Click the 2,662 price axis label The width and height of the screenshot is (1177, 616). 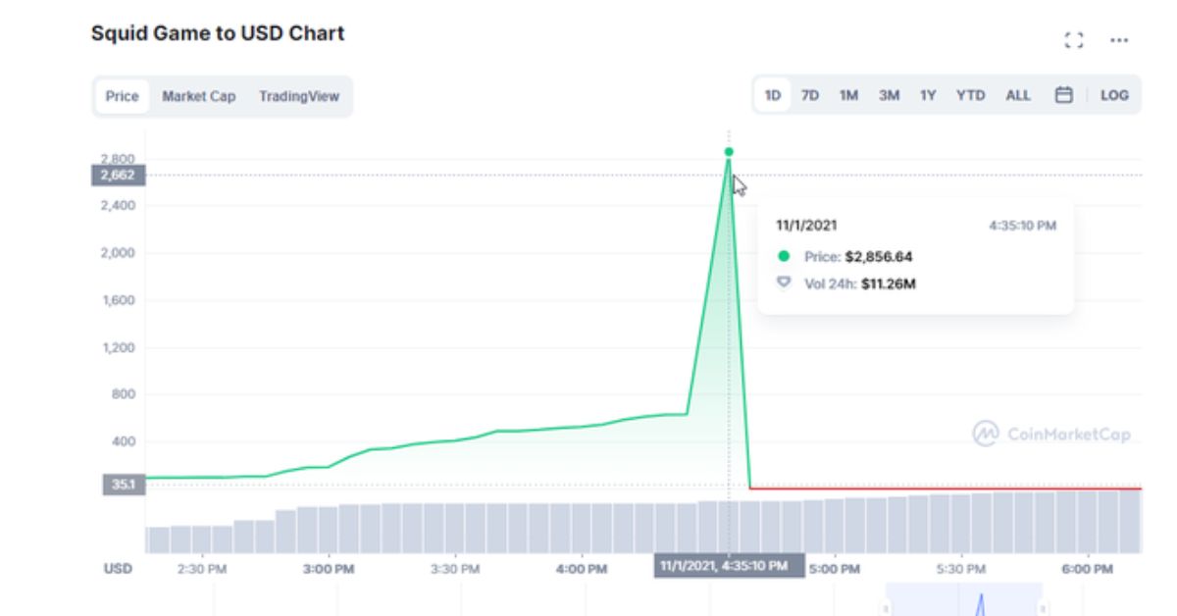pyautogui.click(x=119, y=176)
